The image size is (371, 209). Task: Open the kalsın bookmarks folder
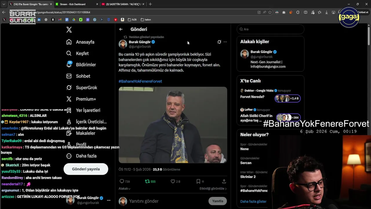146,19
